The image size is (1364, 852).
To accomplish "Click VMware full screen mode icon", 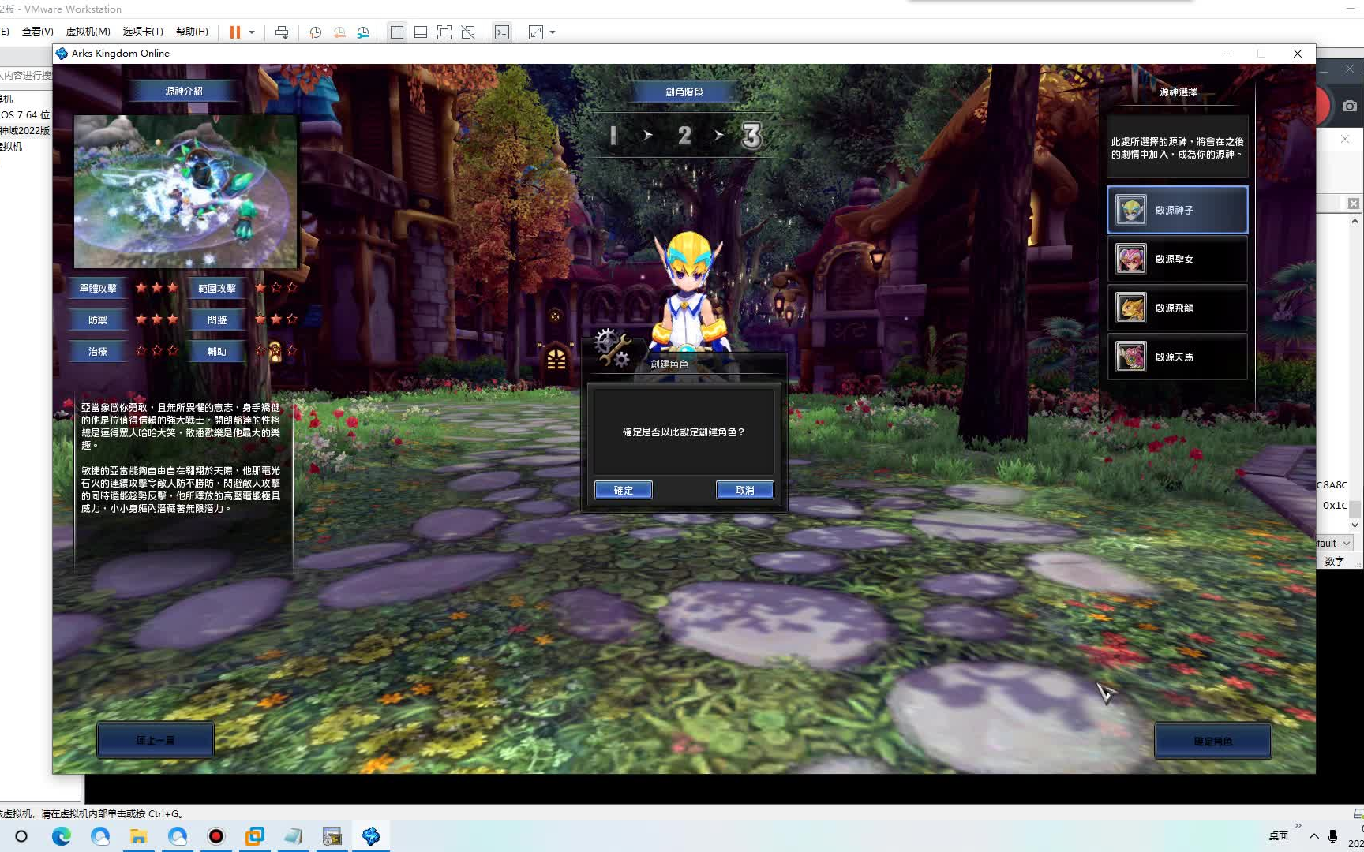I will point(444,32).
